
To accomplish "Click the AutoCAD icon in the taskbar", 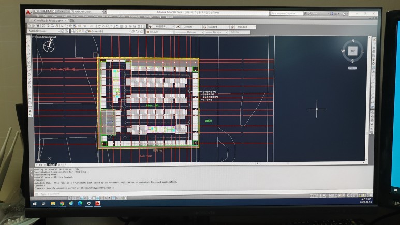I will pyautogui.click(x=97, y=203).
